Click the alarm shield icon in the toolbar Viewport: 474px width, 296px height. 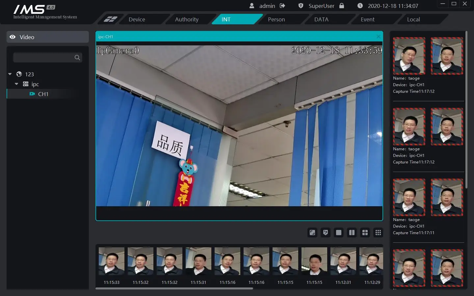pyautogui.click(x=325, y=233)
